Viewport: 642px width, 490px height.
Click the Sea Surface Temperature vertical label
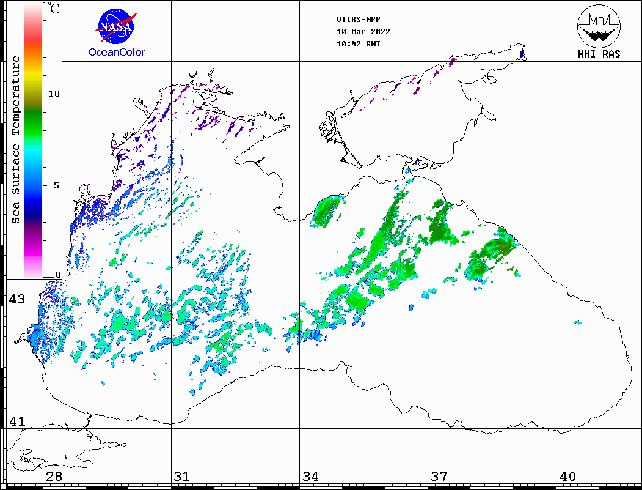click(15, 139)
